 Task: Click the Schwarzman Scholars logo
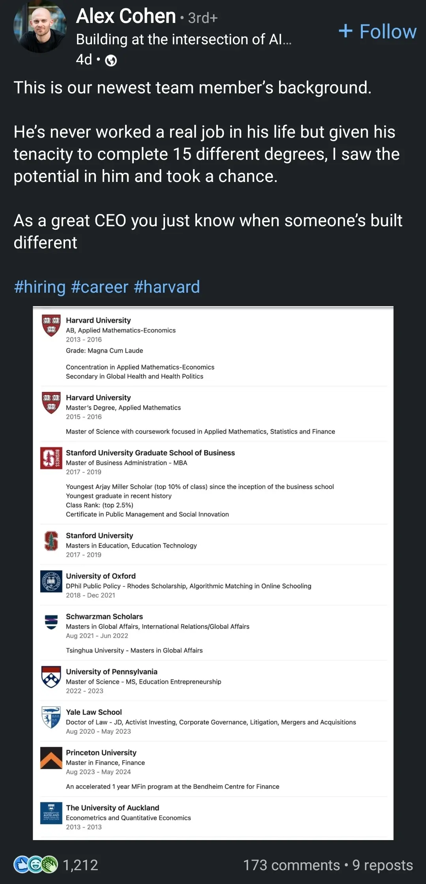coord(51,622)
